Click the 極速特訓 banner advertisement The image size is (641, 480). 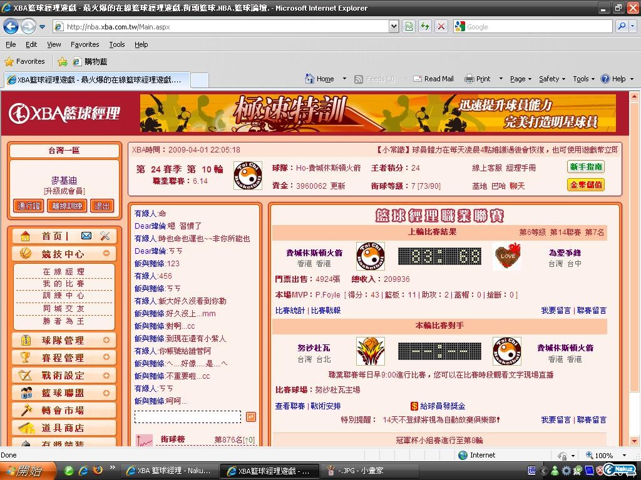point(377,113)
